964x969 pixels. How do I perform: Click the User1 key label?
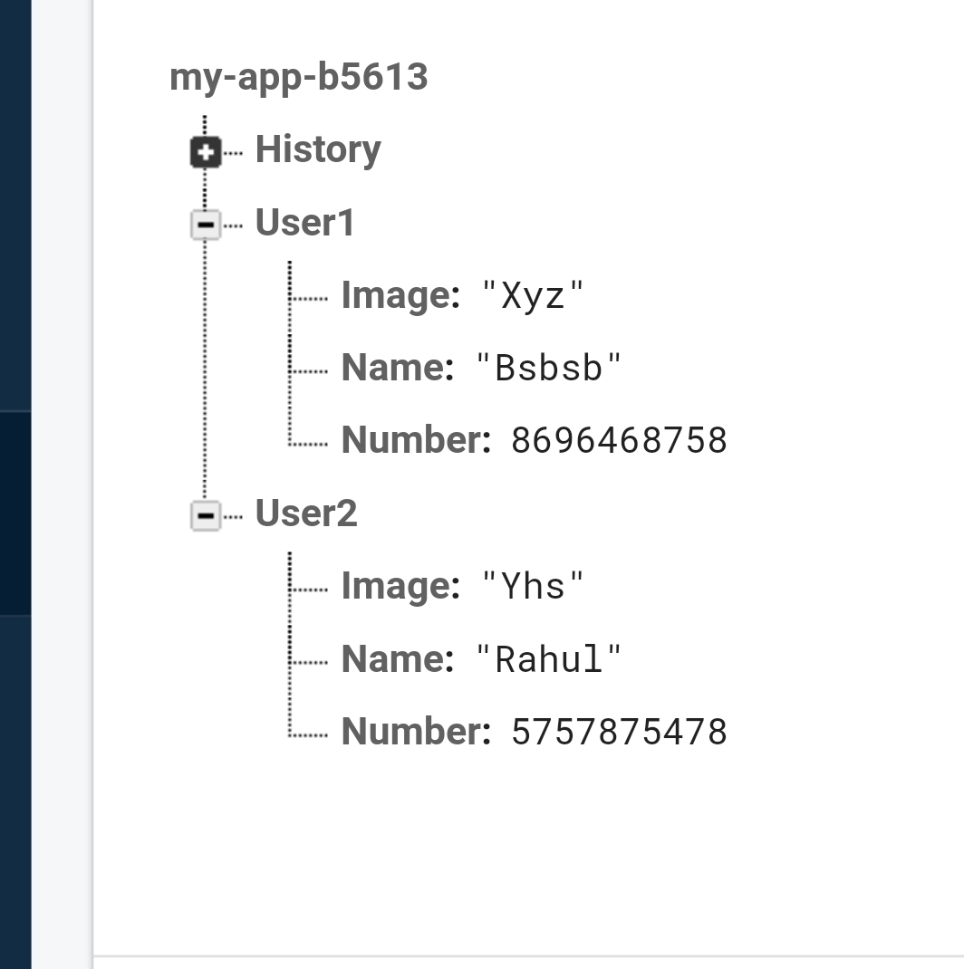(304, 223)
